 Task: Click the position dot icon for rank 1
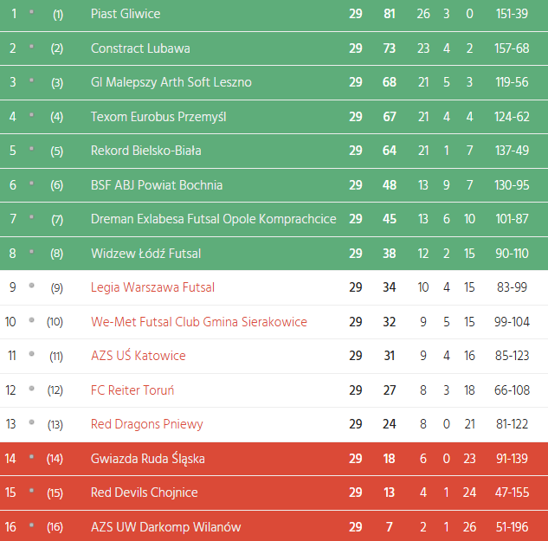pyautogui.click(x=31, y=14)
